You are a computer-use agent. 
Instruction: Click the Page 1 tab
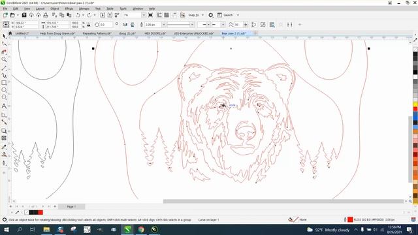click(x=71, y=206)
